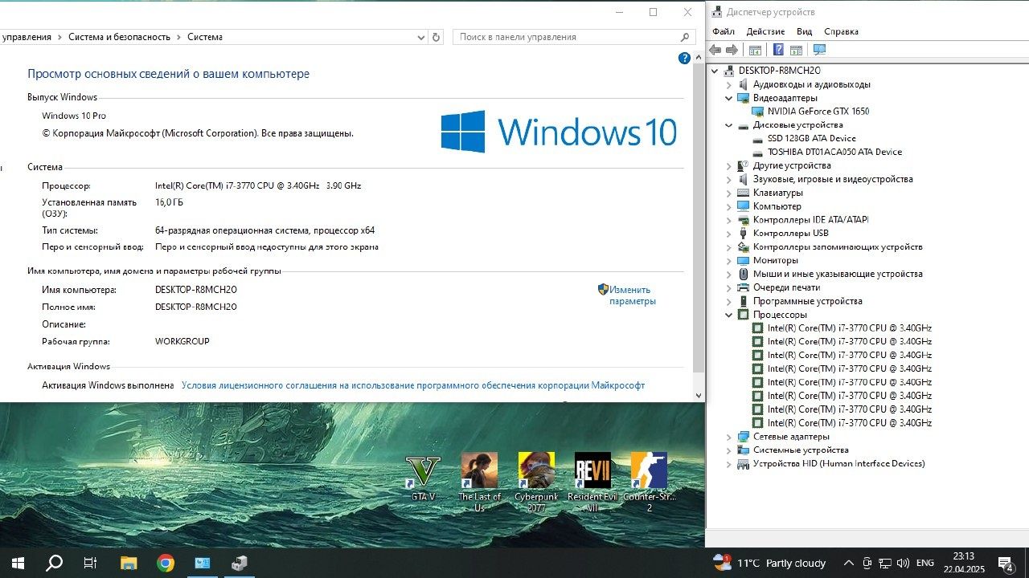
Task: Expand the Сетевые адаптеры node
Action: coord(729,437)
